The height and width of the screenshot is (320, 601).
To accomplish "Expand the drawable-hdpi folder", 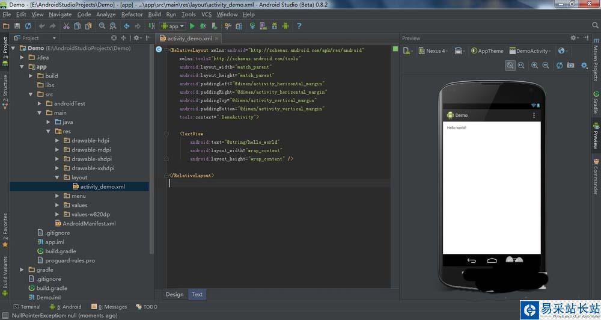I will (x=57, y=140).
